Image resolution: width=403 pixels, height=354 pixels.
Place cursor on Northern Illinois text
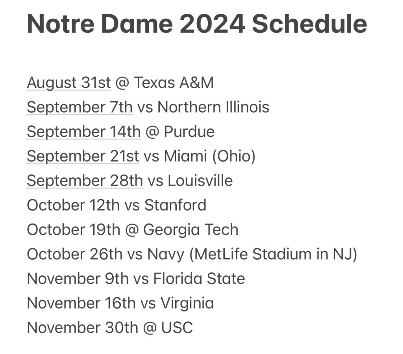[213, 107]
